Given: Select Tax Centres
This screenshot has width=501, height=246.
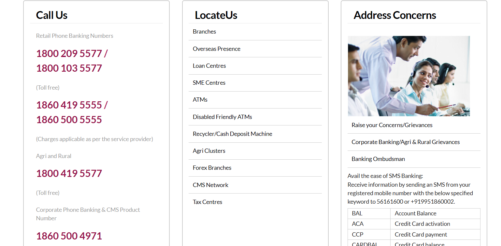Looking at the screenshot, I should [x=207, y=202].
